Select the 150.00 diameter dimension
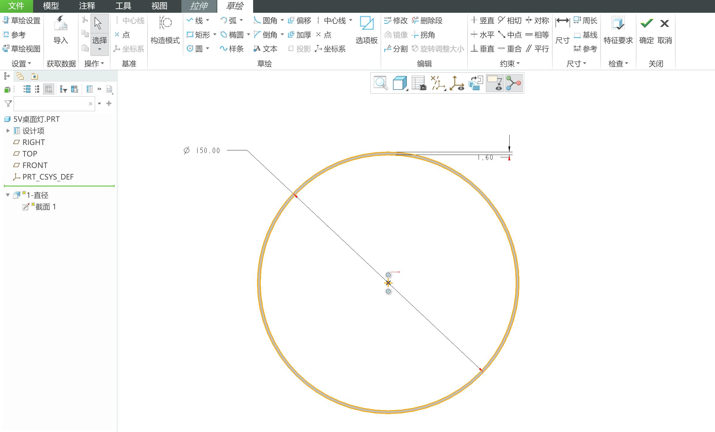The width and height of the screenshot is (715, 432). [x=202, y=150]
